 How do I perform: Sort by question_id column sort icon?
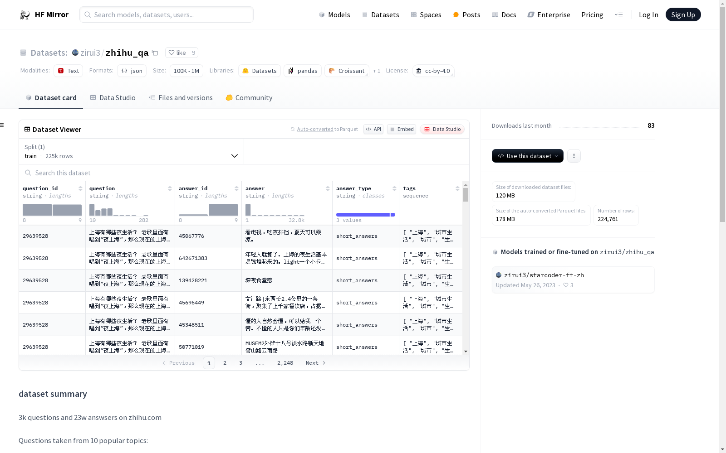click(x=80, y=188)
